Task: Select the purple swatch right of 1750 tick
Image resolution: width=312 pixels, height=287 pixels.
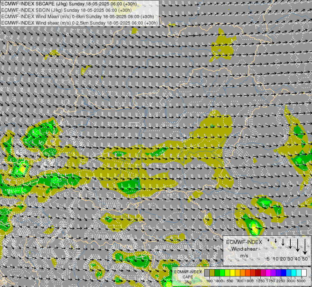Action: tap(273, 273)
